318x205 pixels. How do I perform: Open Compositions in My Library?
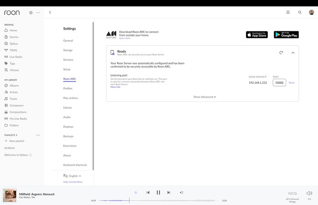coord(15,112)
